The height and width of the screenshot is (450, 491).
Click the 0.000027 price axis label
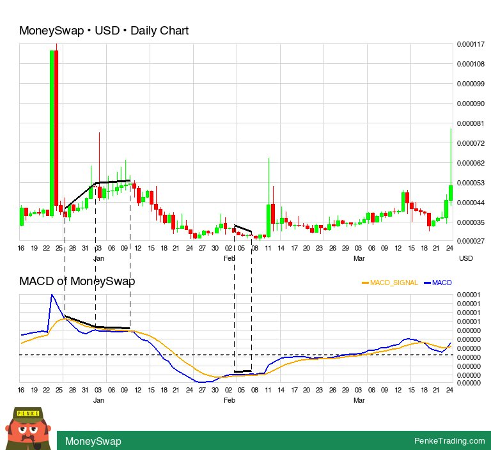click(x=471, y=241)
